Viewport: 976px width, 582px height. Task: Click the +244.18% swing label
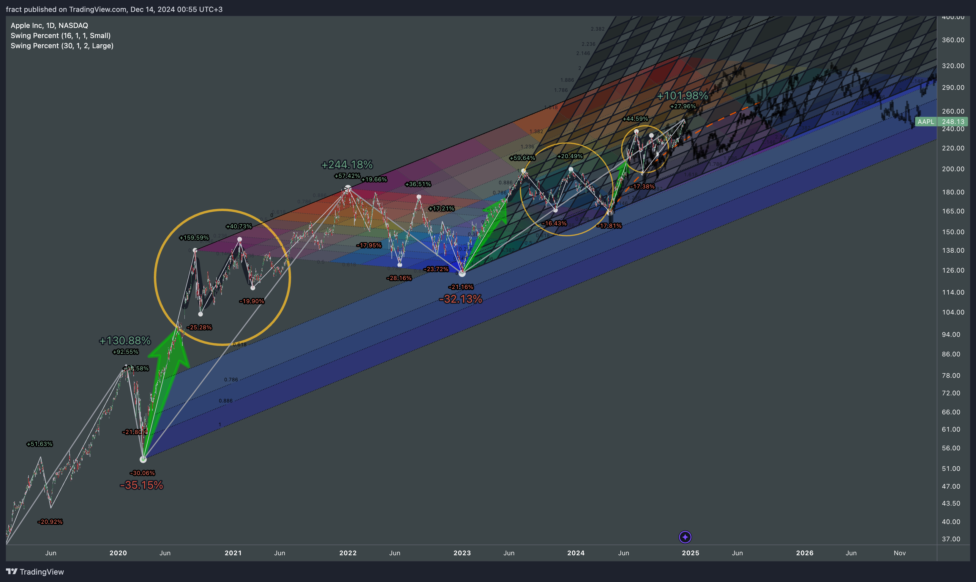click(347, 165)
